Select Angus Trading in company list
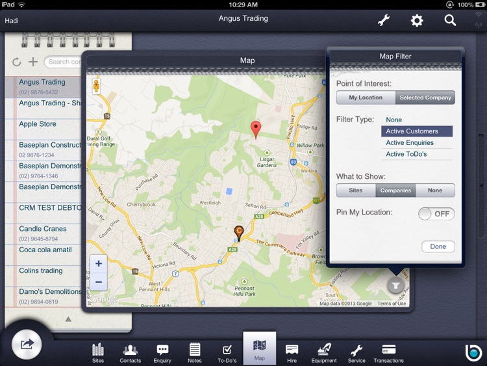The height and width of the screenshot is (366, 487). [x=43, y=87]
